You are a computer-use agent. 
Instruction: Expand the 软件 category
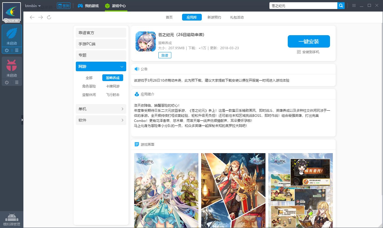[x=101, y=120]
